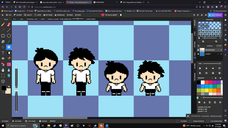Select the Circle shape tool
Image resolution: width=228 pixels, height=128 pixels.
pyautogui.click(x=9, y=36)
